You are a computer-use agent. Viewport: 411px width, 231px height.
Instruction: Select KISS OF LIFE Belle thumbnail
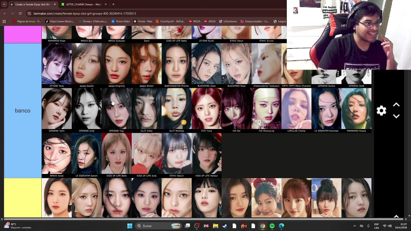point(117,155)
